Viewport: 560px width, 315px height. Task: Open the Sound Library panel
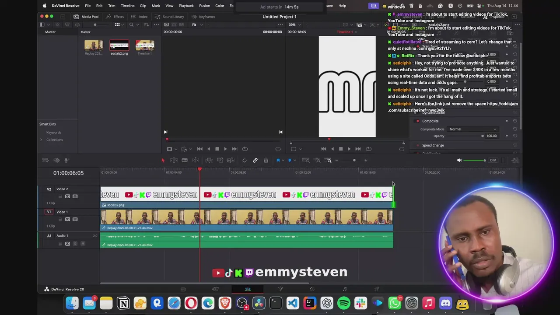click(x=169, y=17)
